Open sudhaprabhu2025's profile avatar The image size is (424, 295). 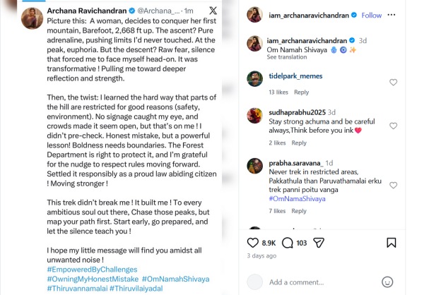point(255,116)
